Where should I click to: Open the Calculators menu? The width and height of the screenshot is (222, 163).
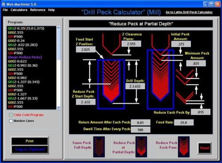(19, 10)
